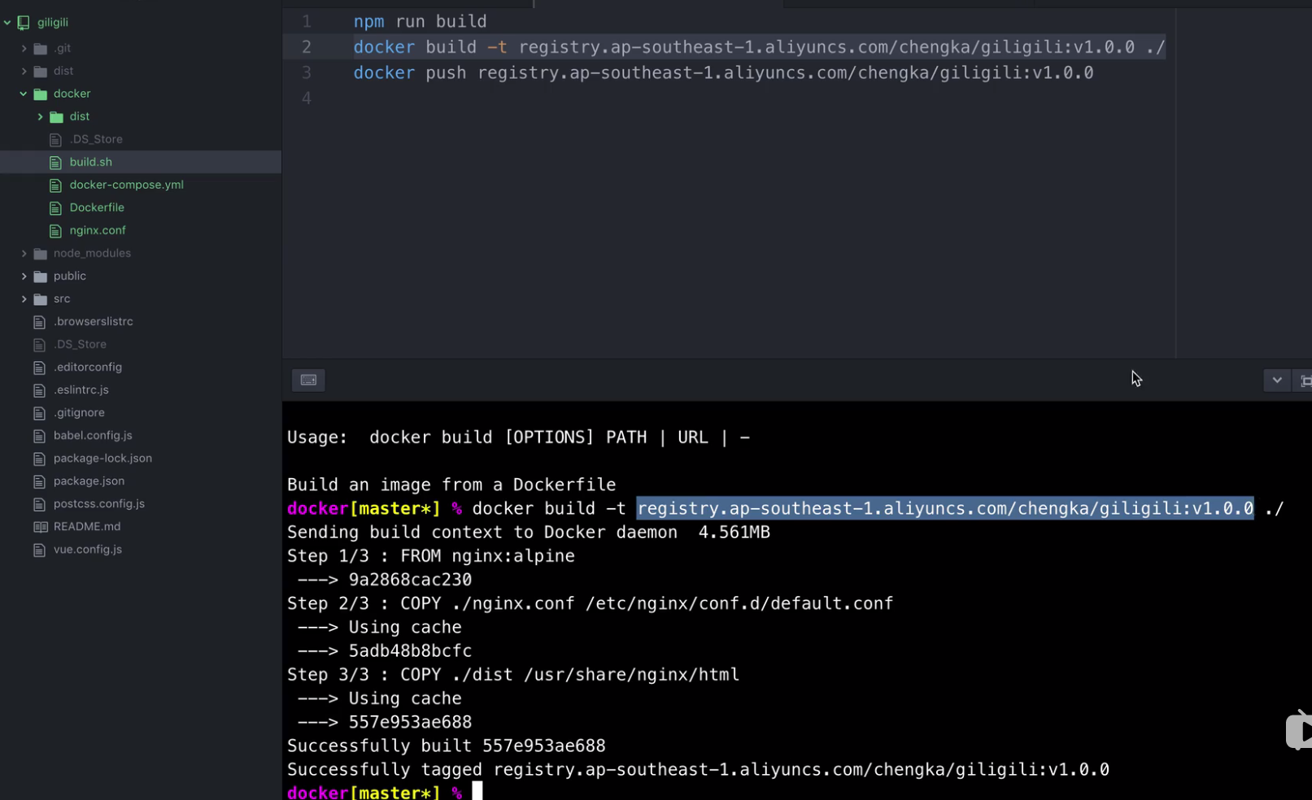
Task: Collapse the docker folder chevron
Action: pos(24,94)
